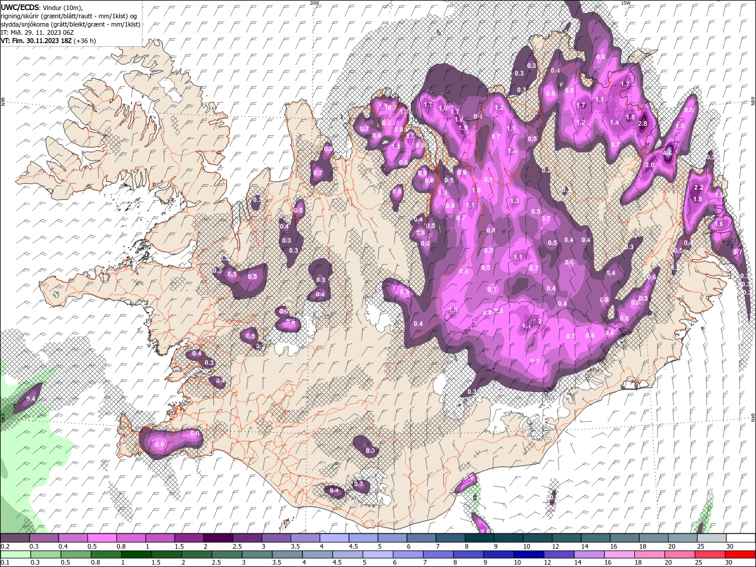The height and width of the screenshot is (567, 756).
Task: Click the snow legend swatch between 4 and 4.5
Action: (334, 538)
